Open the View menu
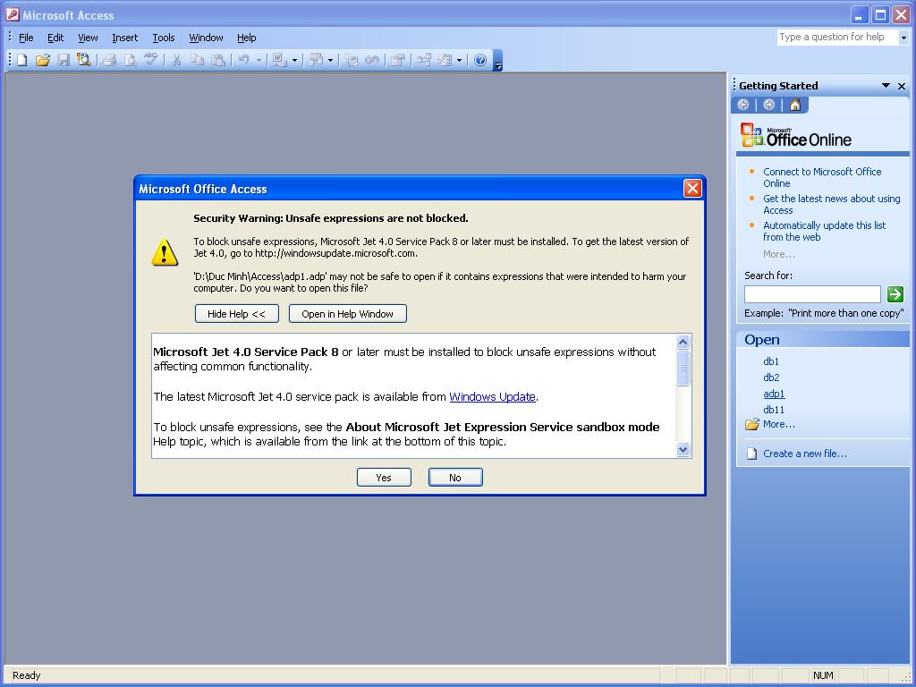This screenshot has height=687, width=916. point(88,38)
